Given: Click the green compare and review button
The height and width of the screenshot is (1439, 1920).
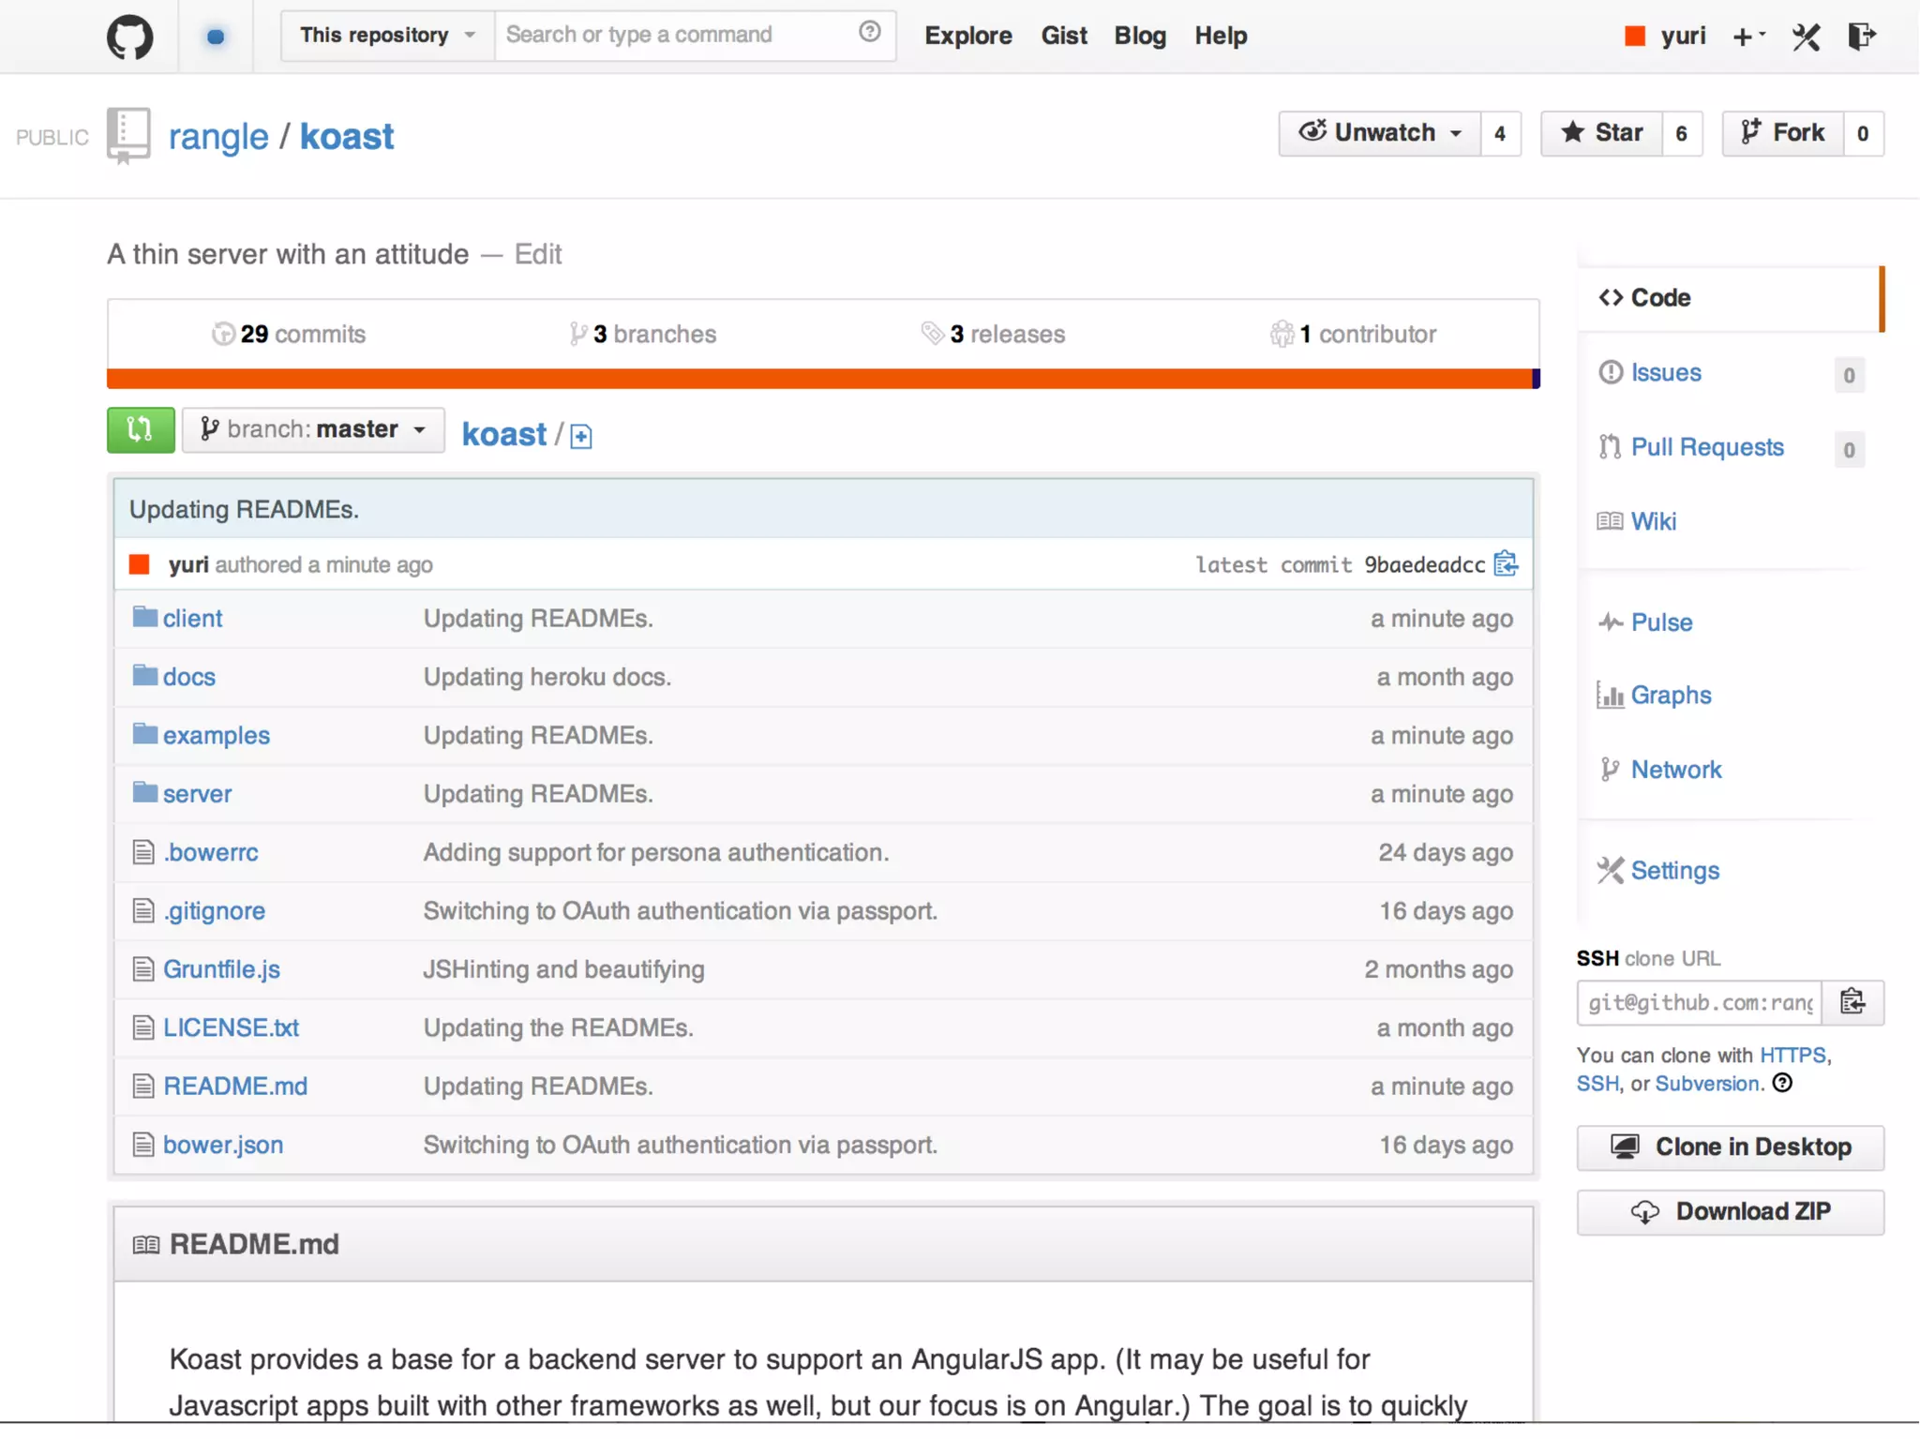Looking at the screenshot, I should tap(141, 430).
